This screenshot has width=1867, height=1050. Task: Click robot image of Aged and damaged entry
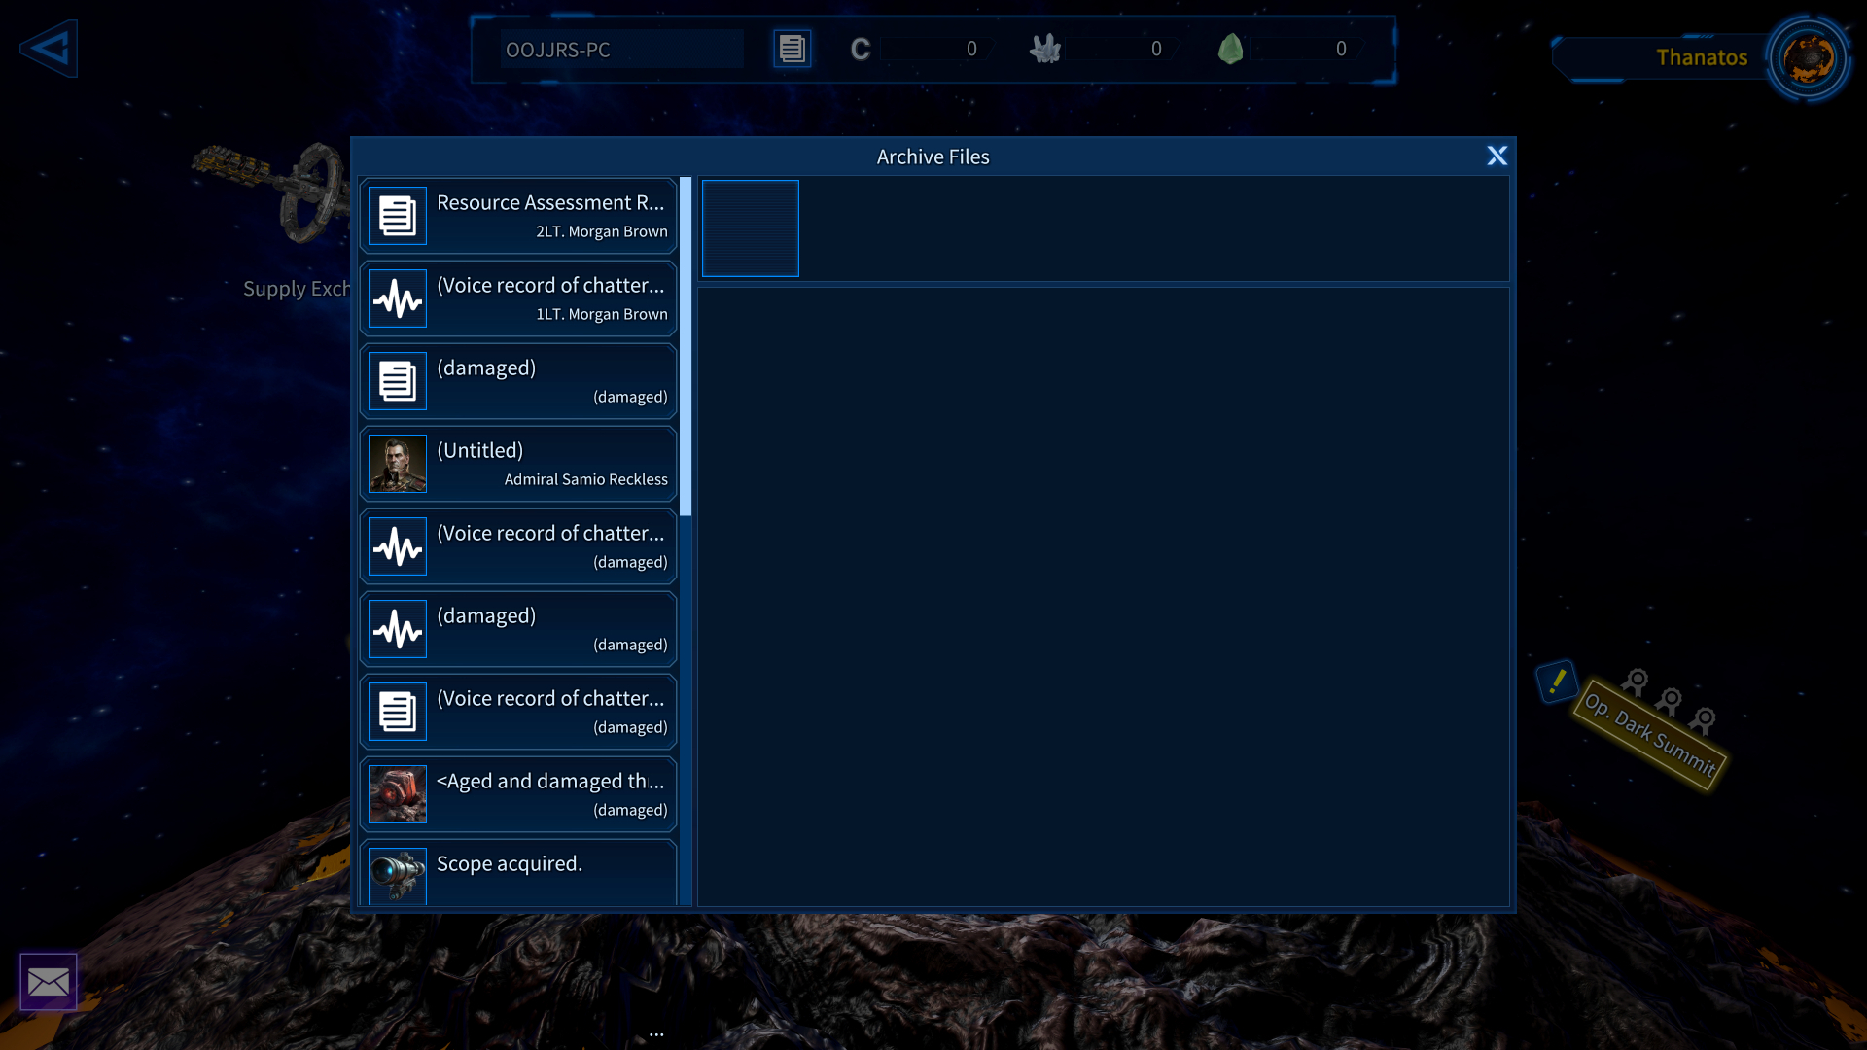(398, 794)
